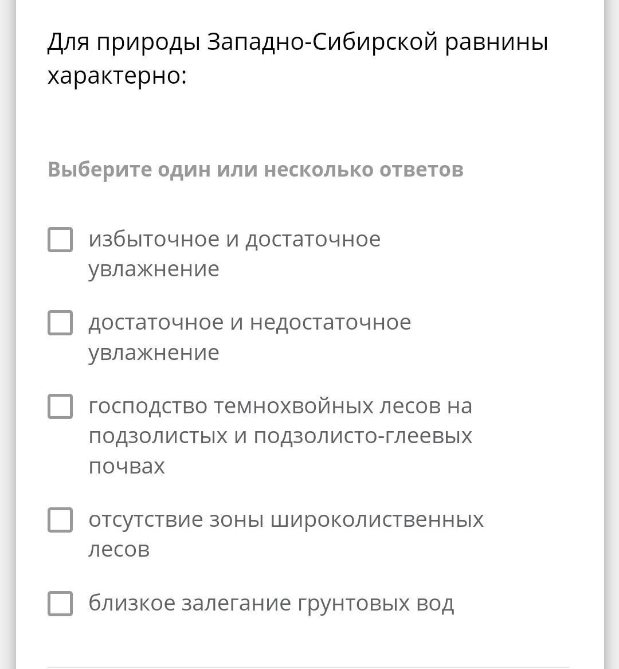Click the word "характерно:" in the question
Screen dimensions: 619x669
tap(117, 76)
